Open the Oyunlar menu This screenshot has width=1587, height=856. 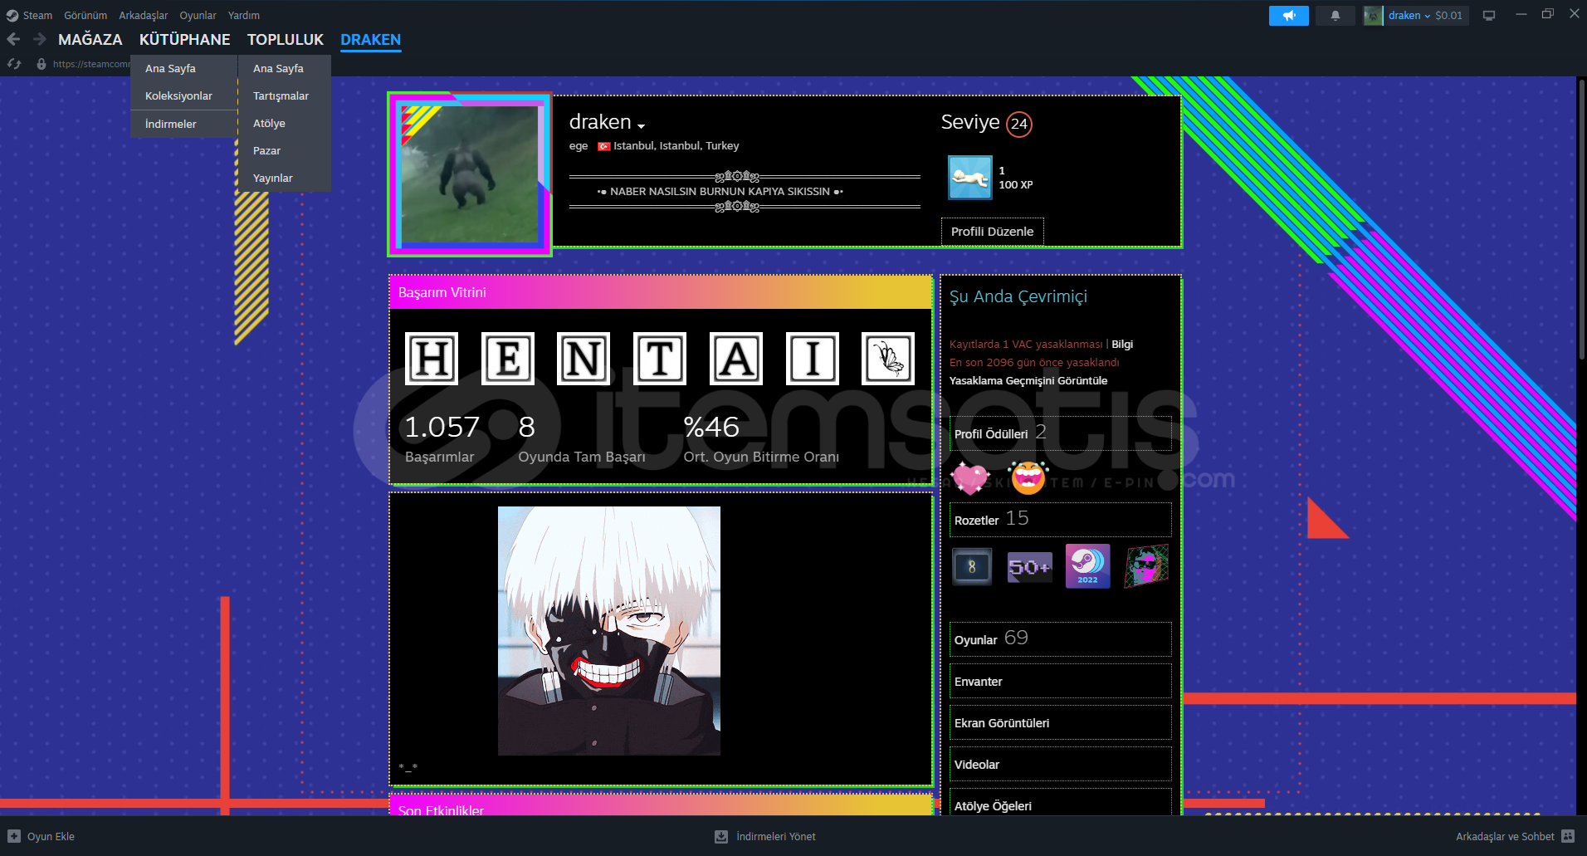click(x=198, y=15)
